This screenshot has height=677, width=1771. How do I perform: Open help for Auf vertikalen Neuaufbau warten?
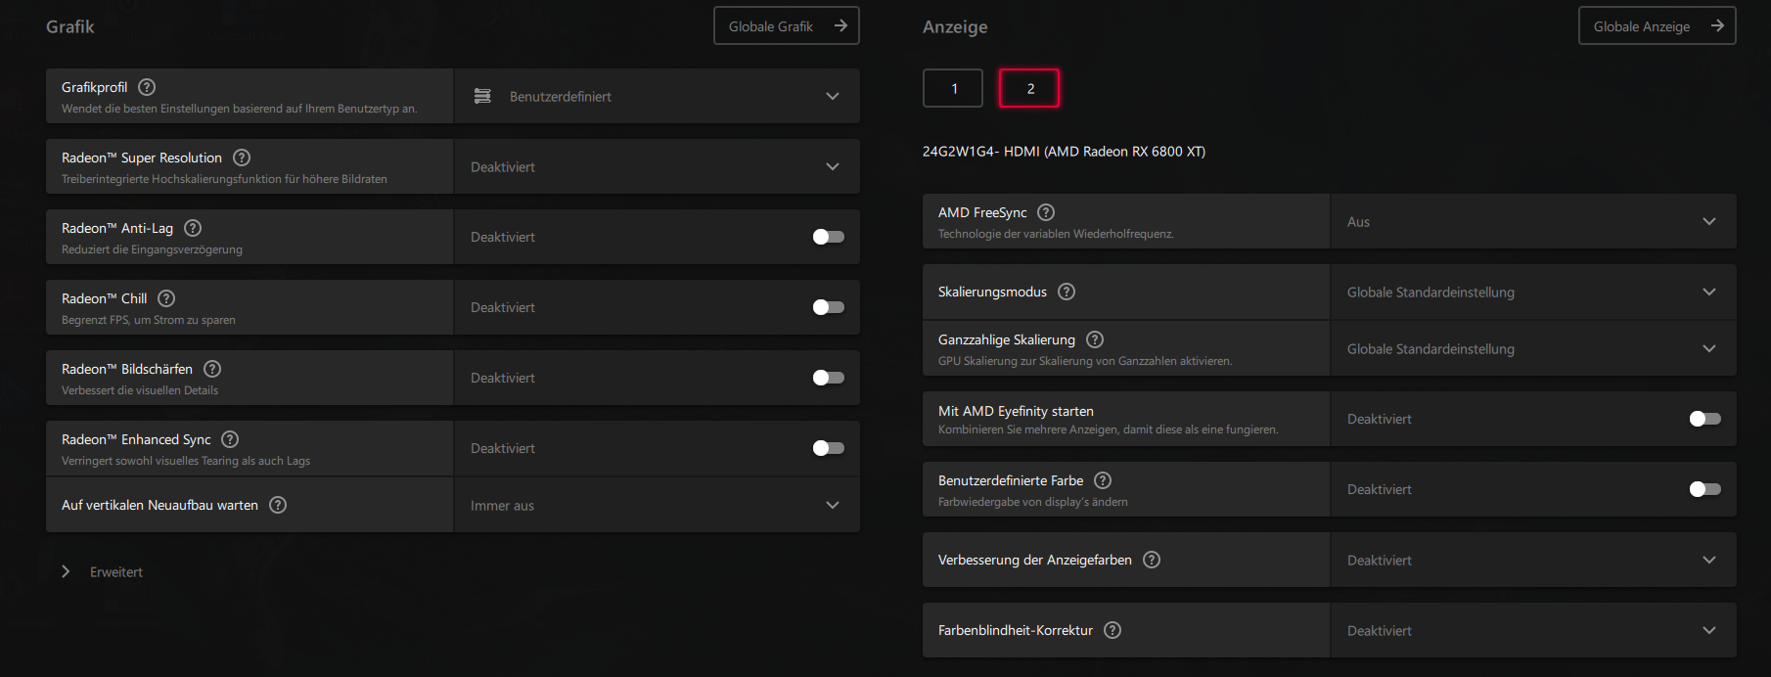pos(278,505)
